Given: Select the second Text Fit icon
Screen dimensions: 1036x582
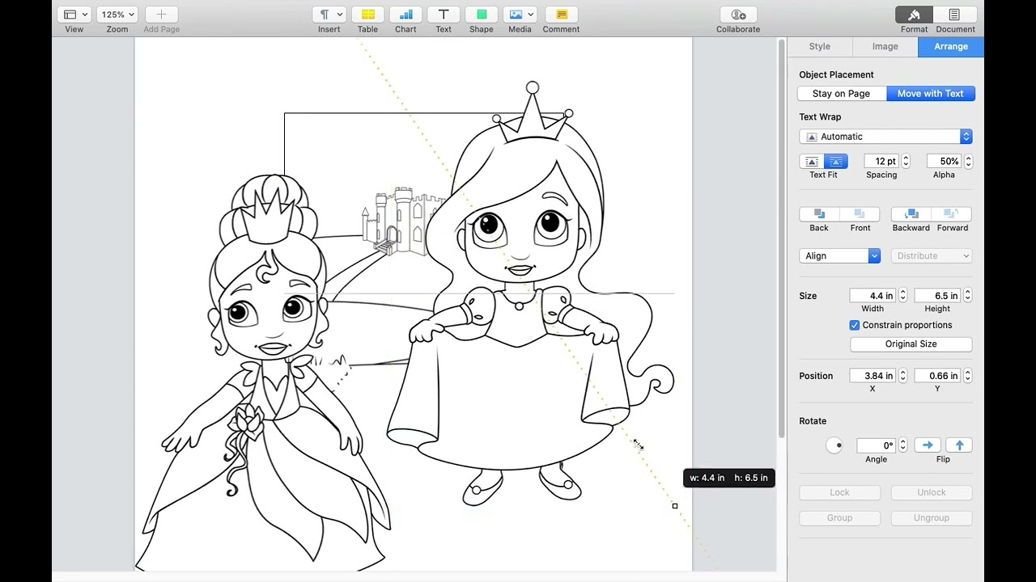Looking at the screenshot, I should (835, 162).
